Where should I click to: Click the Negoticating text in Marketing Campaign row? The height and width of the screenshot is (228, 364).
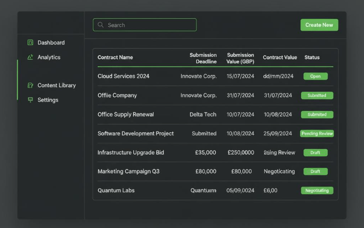(x=279, y=171)
